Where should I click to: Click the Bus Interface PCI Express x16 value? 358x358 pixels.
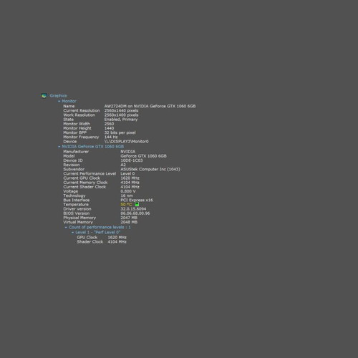click(137, 200)
